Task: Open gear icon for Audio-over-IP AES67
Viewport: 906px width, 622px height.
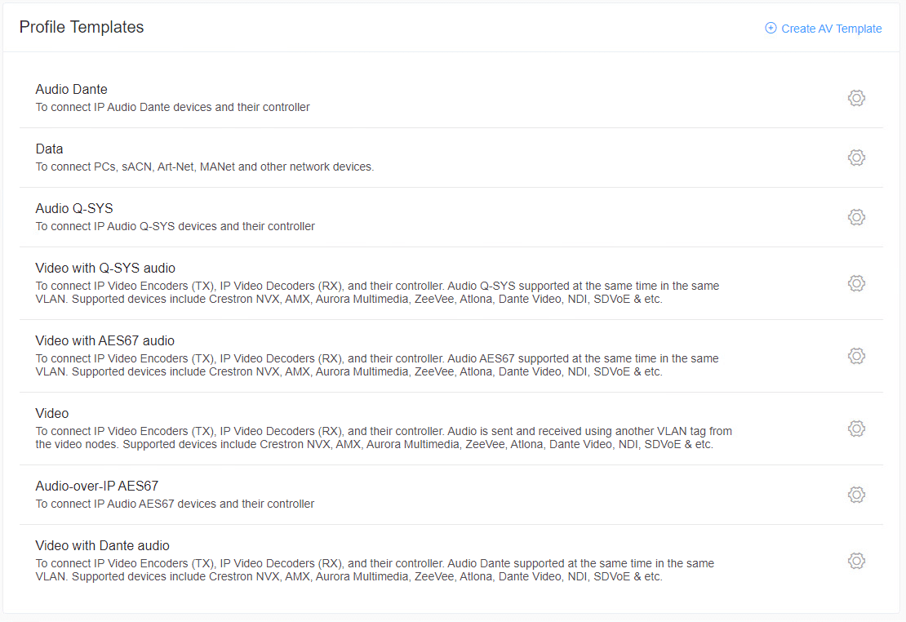Action: click(x=856, y=494)
